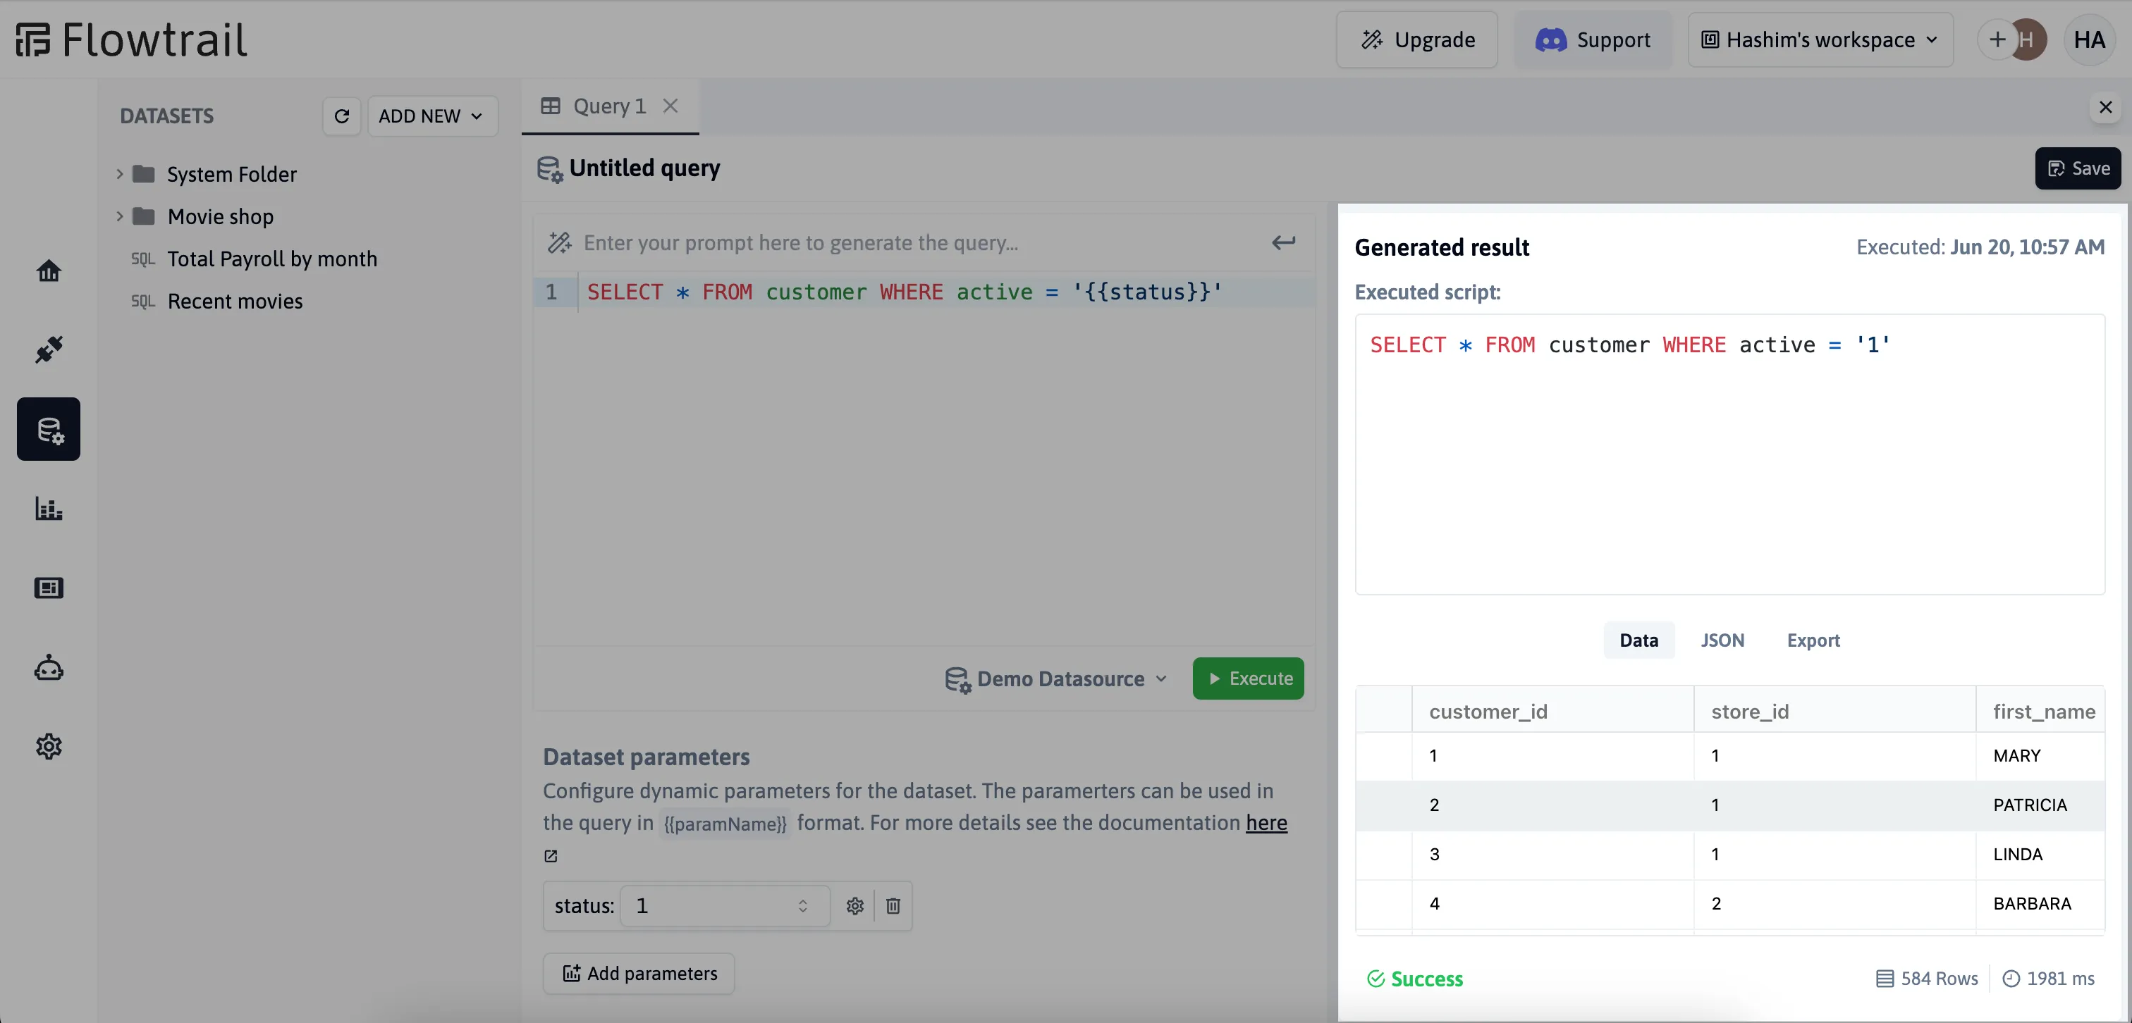Click the magic wand prompt icon
The height and width of the screenshot is (1023, 2132).
click(560, 243)
